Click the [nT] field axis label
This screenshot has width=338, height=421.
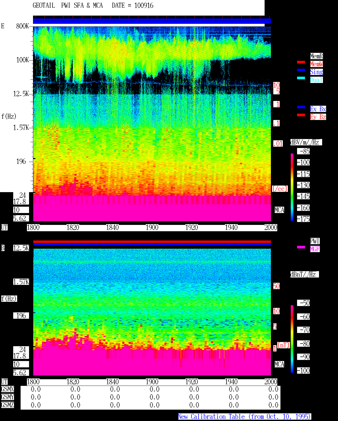pos(284,345)
